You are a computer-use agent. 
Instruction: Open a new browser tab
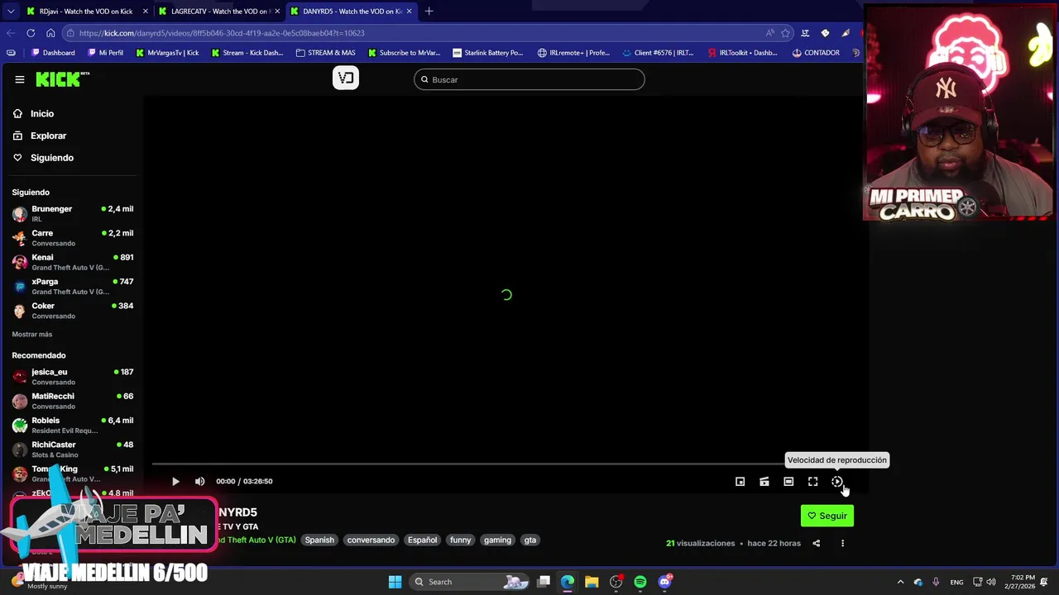429,12
